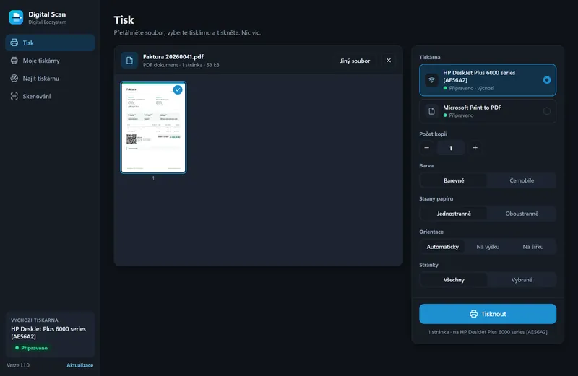Image resolution: width=578 pixels, height=376 pixels.
Task: Click the 'PDF dokument · 1 stránka · 53 kB' text
Action: pyautogui.click(x=181, y=65)
